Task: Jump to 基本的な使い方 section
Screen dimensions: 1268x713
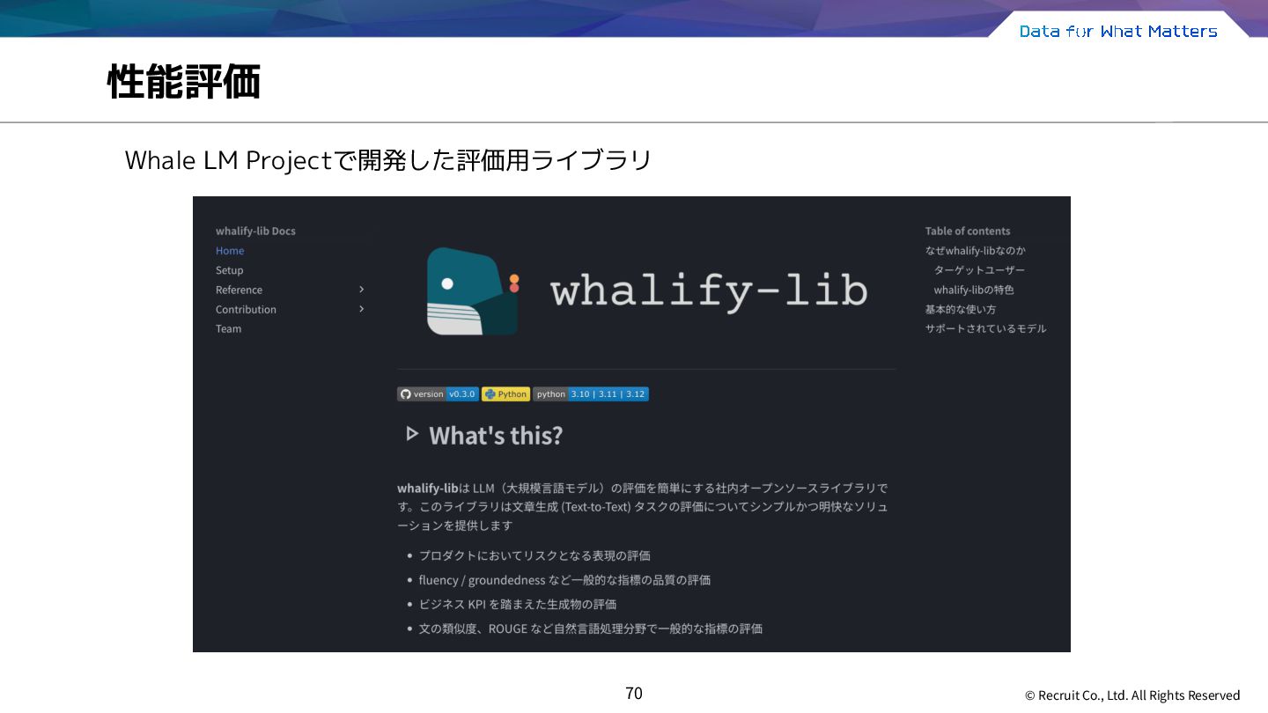Action: point(961,309)
